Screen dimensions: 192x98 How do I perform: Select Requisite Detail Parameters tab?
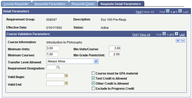[121, 4]
